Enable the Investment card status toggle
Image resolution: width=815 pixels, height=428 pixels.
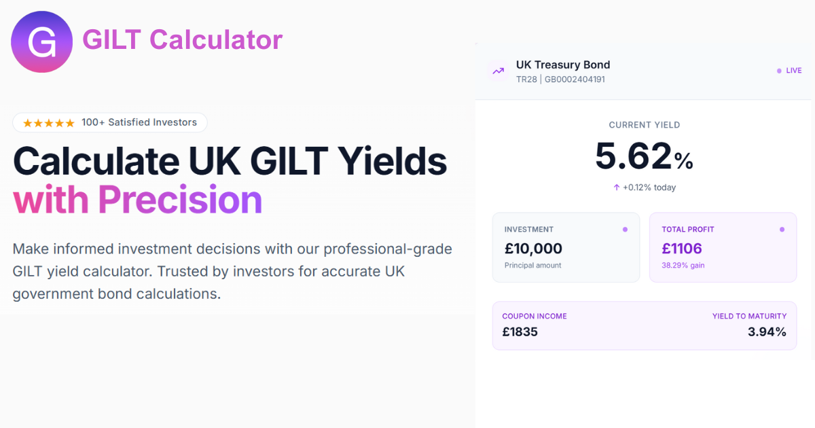[x=625, y=230]
